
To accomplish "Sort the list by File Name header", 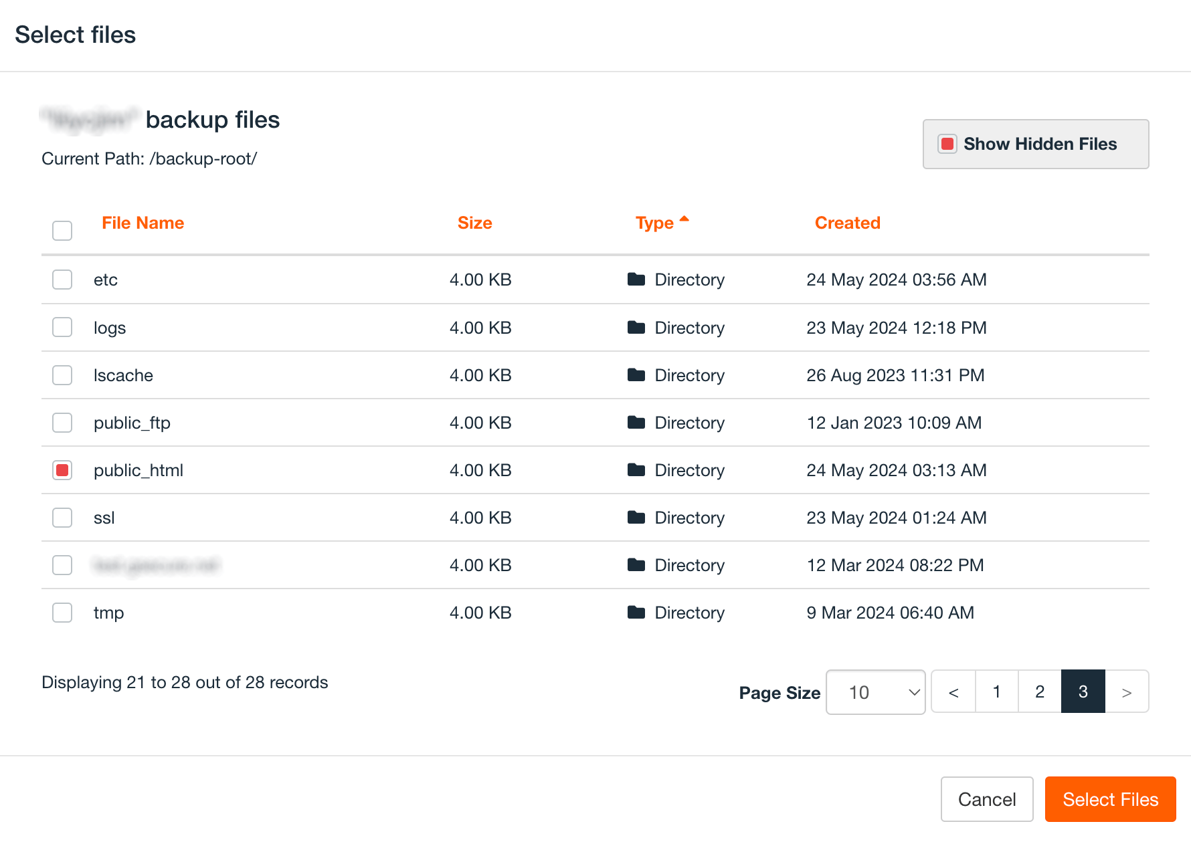I will point(143,223).
